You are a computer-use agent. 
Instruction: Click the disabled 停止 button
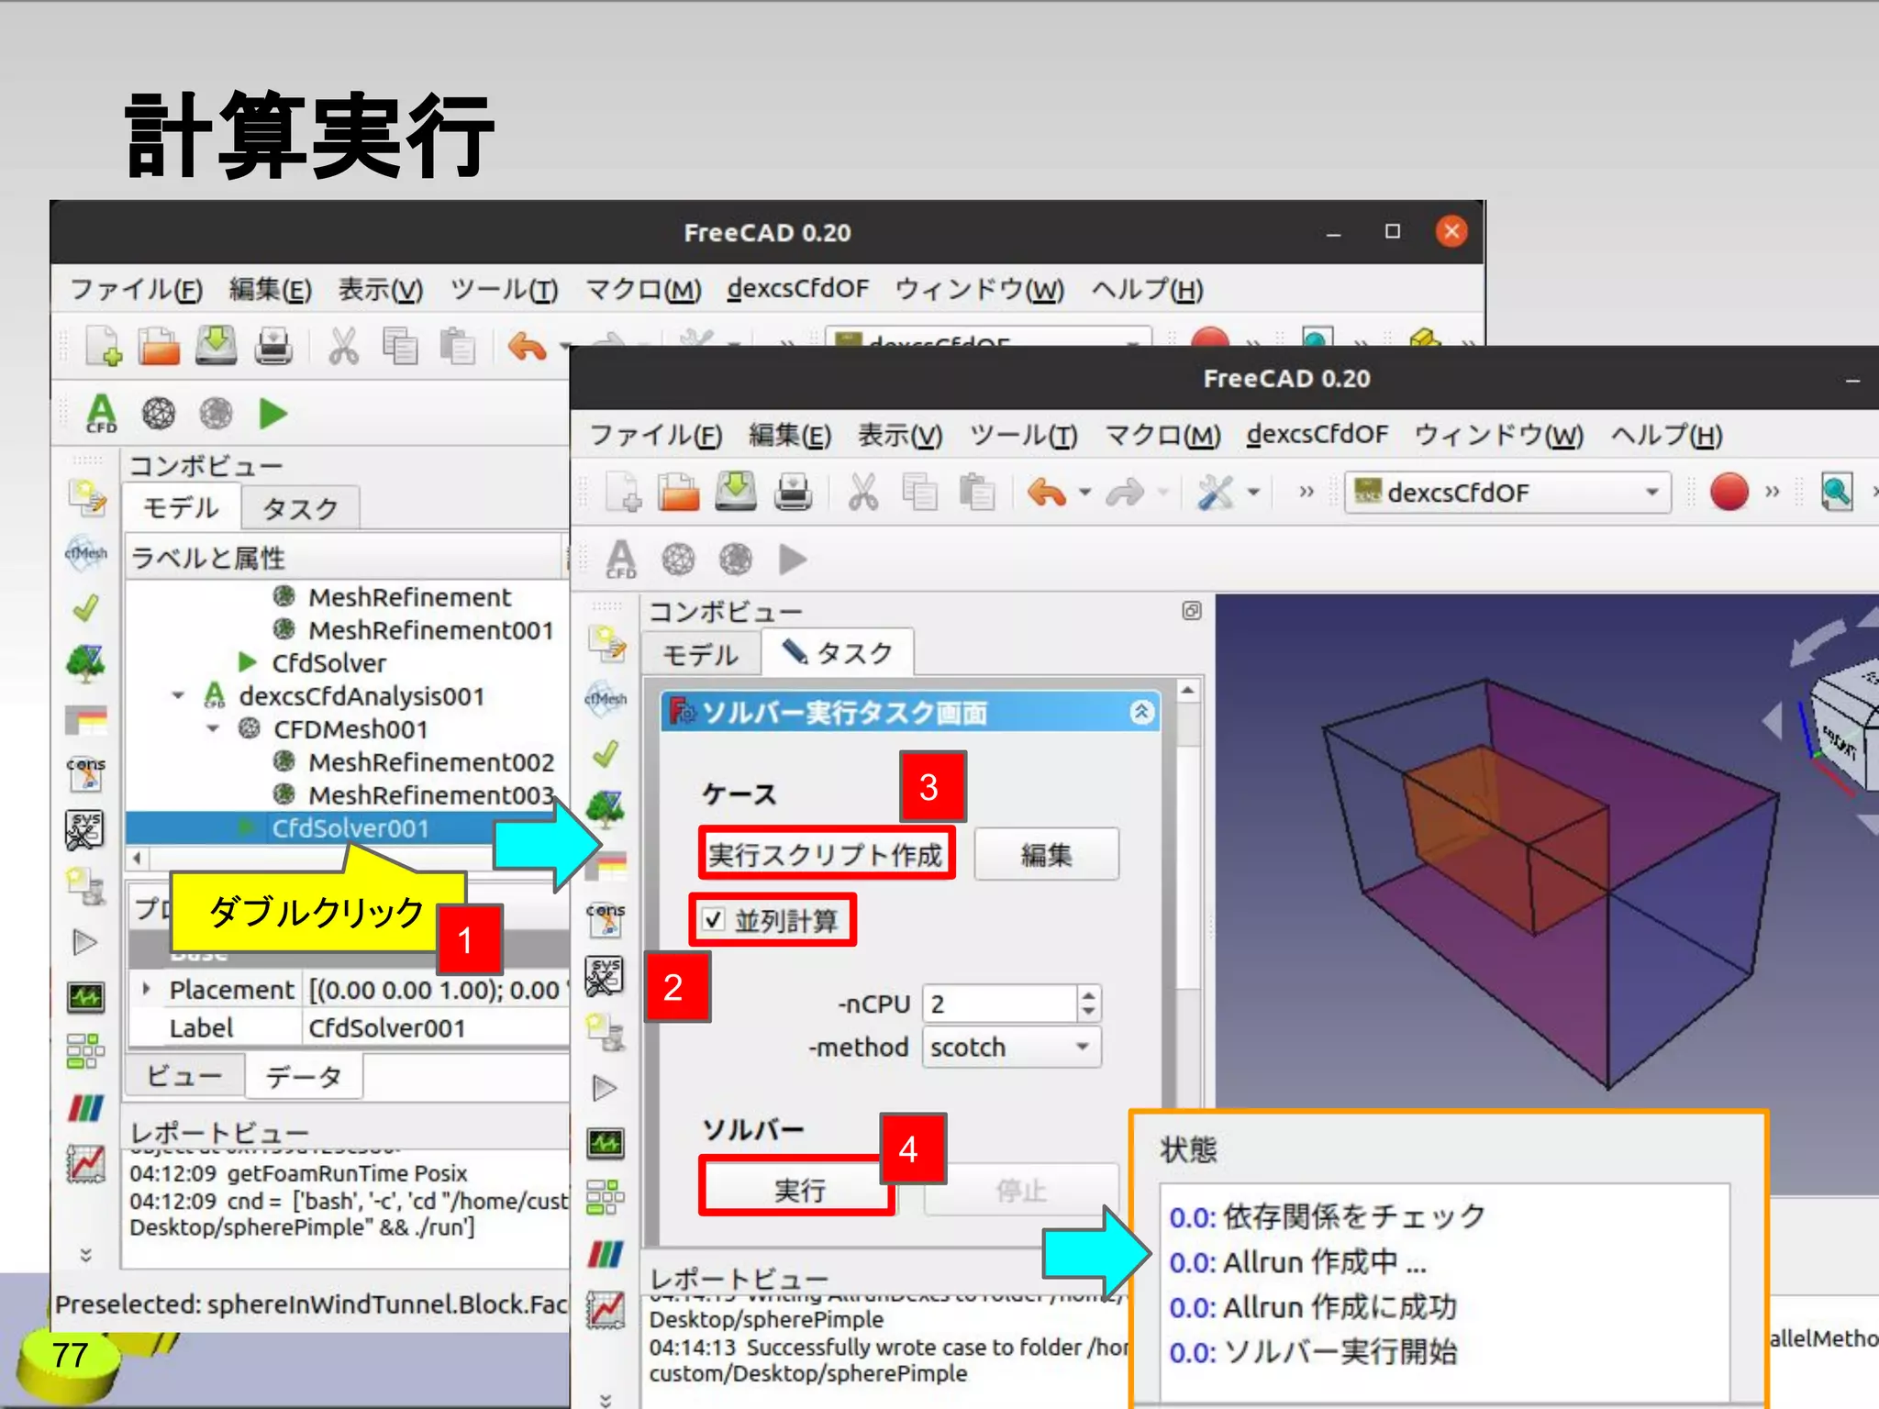pos(1021,1190)
